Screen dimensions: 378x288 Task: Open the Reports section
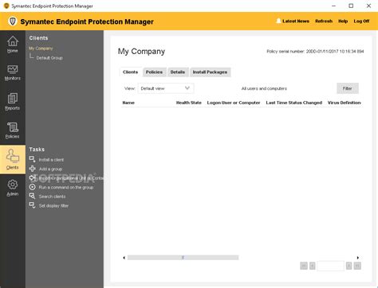[x=13, y=102]
